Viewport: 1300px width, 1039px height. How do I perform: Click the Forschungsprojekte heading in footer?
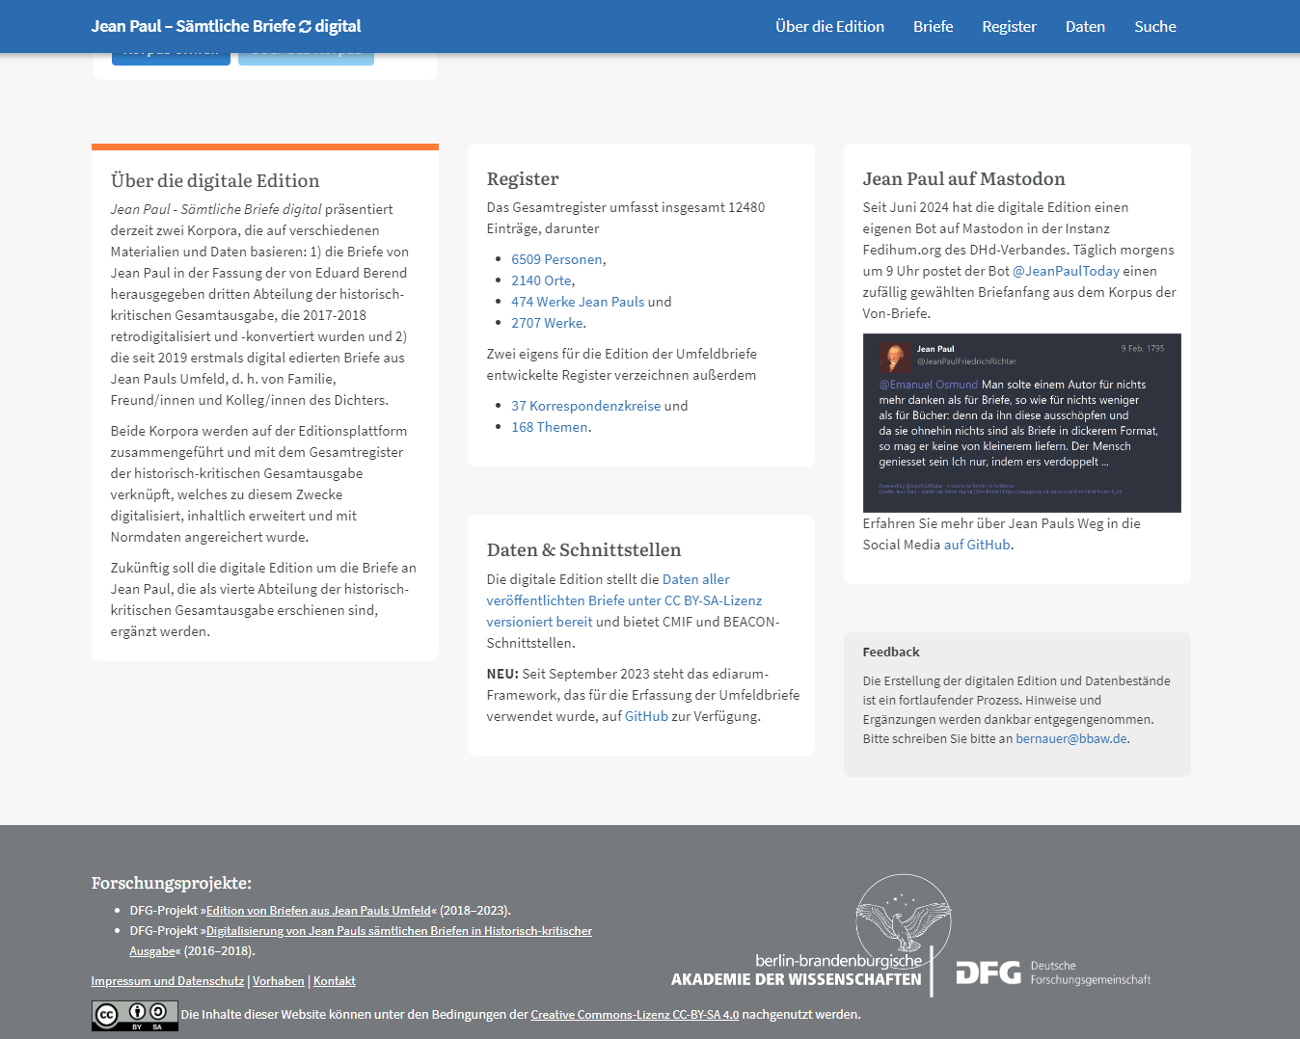(172, 883)
